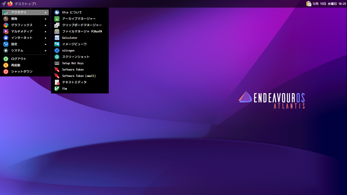Launch Software Token

[x=80, y=70]
